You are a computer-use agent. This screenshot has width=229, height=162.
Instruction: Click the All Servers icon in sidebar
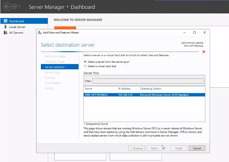pyautogui.click(x=6, y=33)
